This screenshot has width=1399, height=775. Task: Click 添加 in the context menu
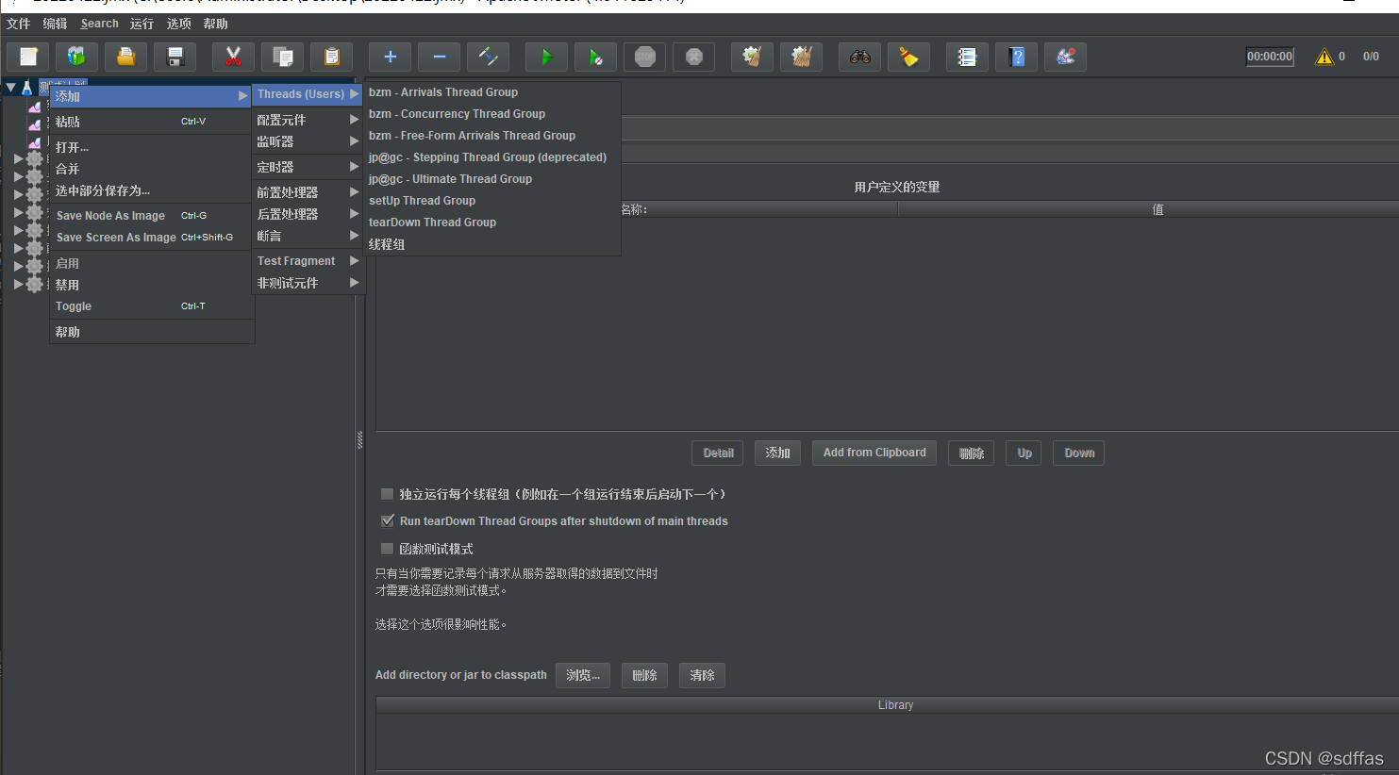pyautogui.click(x=151, y=96)
